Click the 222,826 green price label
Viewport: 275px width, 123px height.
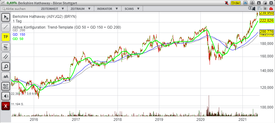pyautogui.click(x=267, y=21)
